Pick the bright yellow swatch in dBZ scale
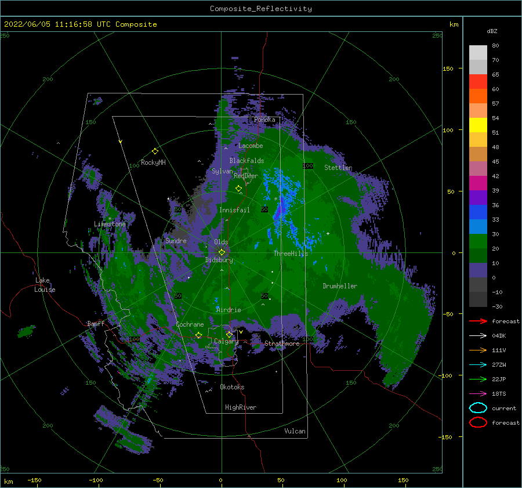This screenshot has width=522, height=488. (478, 125)
